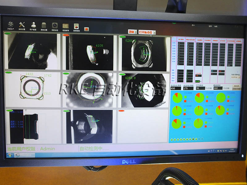Open the 打开振动盘 dropdown list
The height and width of the screenshot is (185, 247).
[154, 32]
